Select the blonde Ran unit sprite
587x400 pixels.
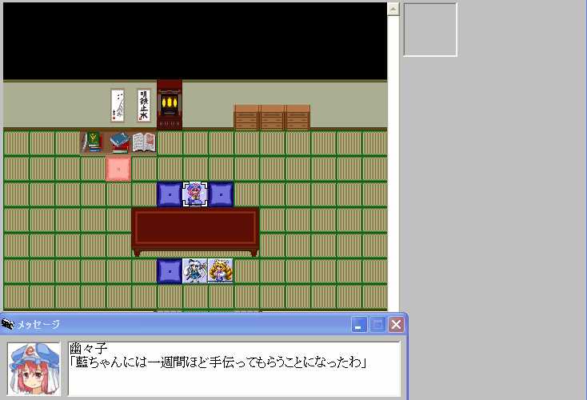220,270
